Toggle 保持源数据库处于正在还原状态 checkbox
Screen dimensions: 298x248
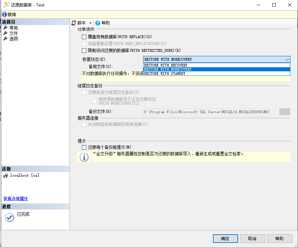point(94,101)
